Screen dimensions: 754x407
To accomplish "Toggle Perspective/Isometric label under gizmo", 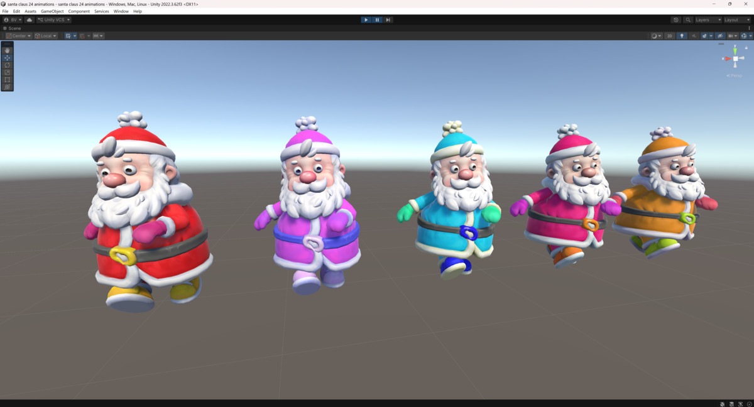I will coord(735,75).
